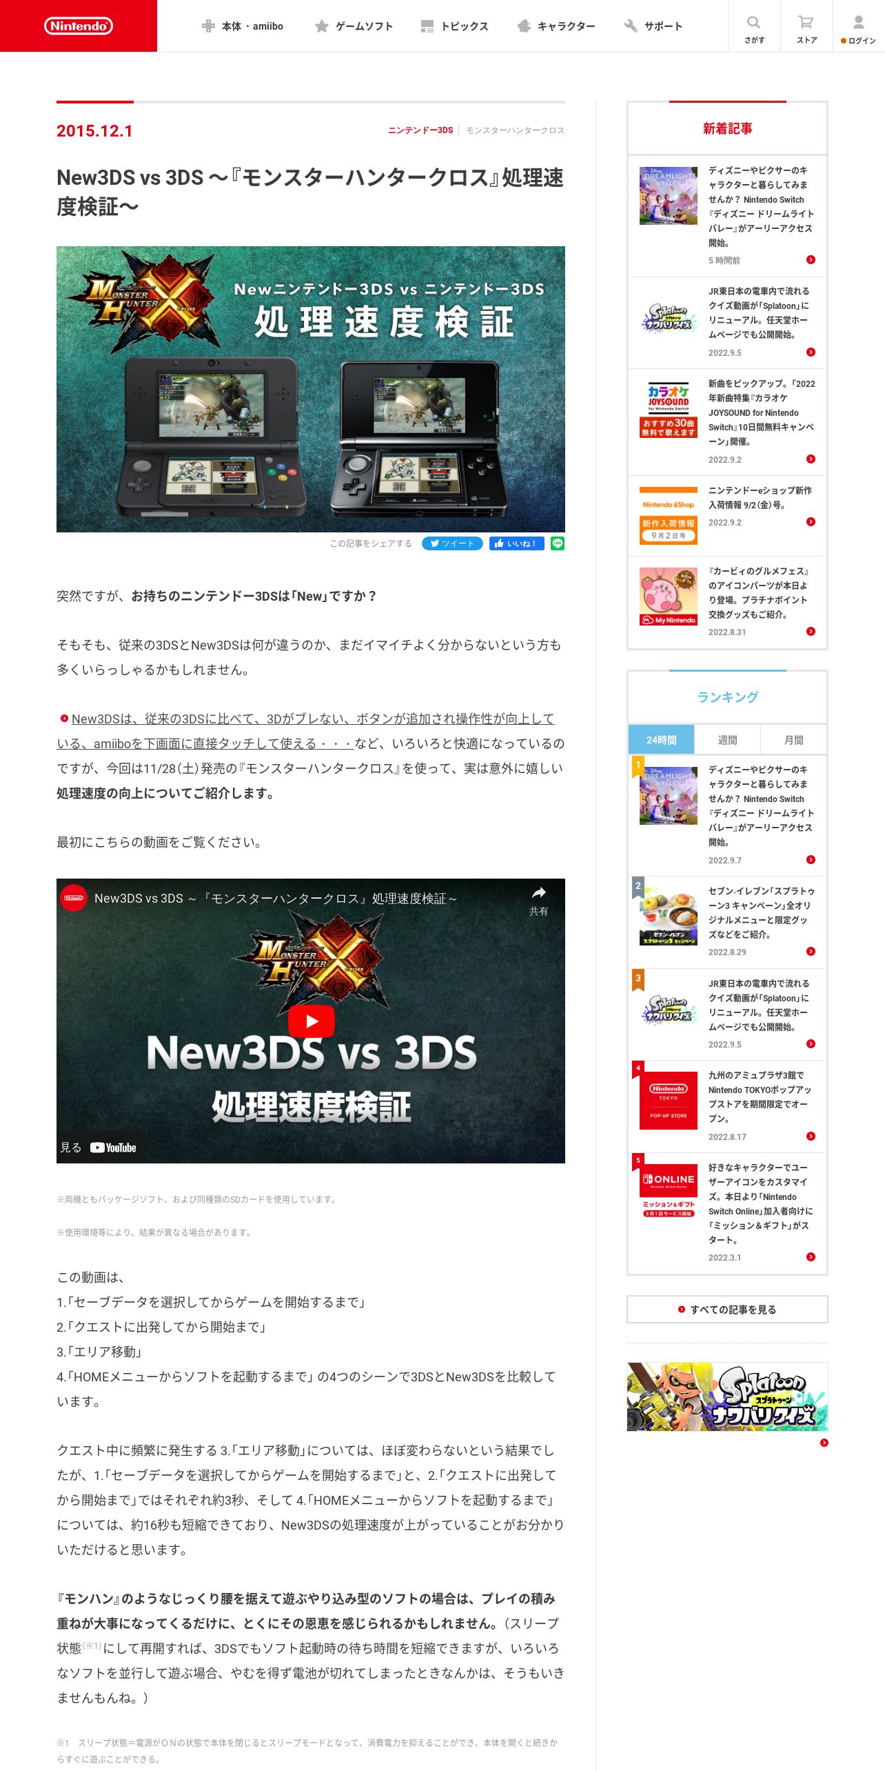885x1771 pixels.
Task: Open rank 2 セブン-イレブン スプラトゥーン3 thumbnail
Action: [x=668, y=917]
